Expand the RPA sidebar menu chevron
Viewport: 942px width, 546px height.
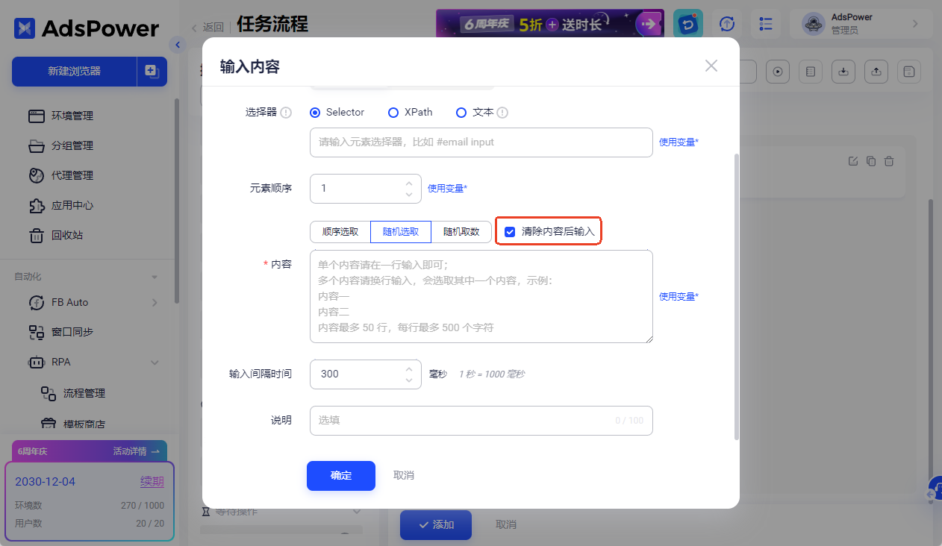coord(155,363)
